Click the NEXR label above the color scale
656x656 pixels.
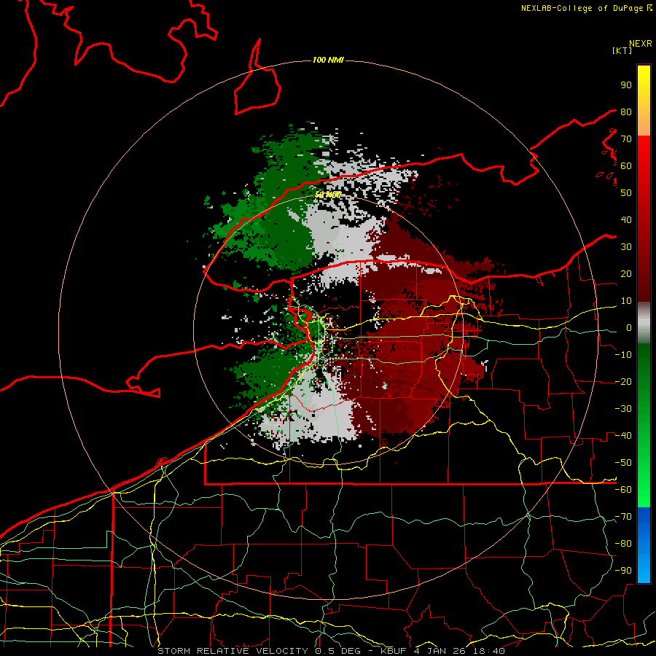click(640, 44)
